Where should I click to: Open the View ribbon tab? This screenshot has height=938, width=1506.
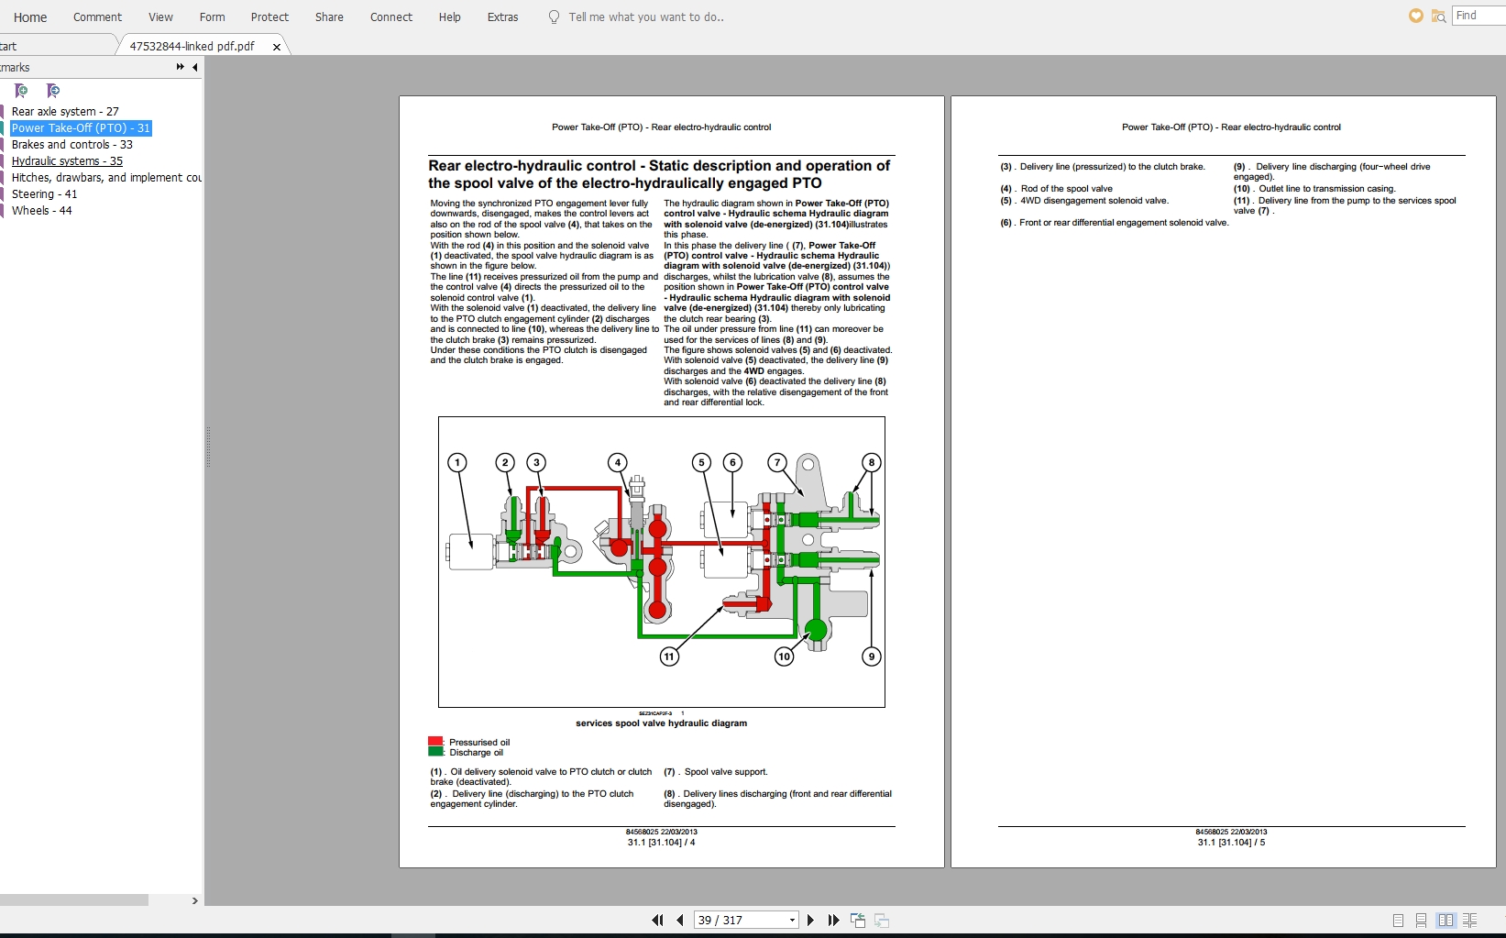pyautogui.click(x=160, y=17)
